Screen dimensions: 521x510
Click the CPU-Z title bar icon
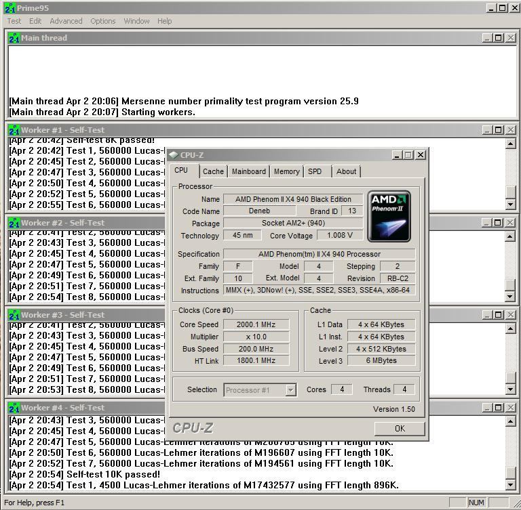[174, 155]
